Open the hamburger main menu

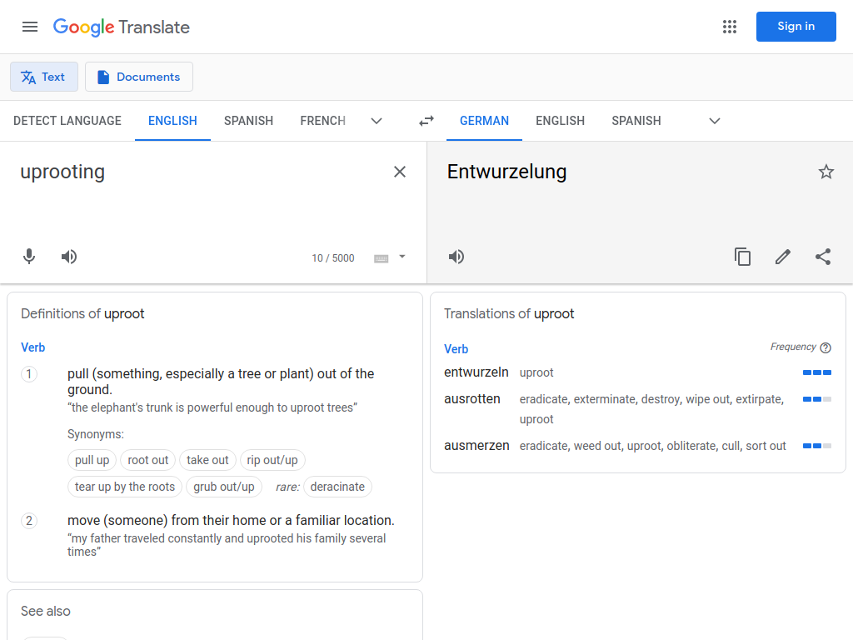[30, 27]
